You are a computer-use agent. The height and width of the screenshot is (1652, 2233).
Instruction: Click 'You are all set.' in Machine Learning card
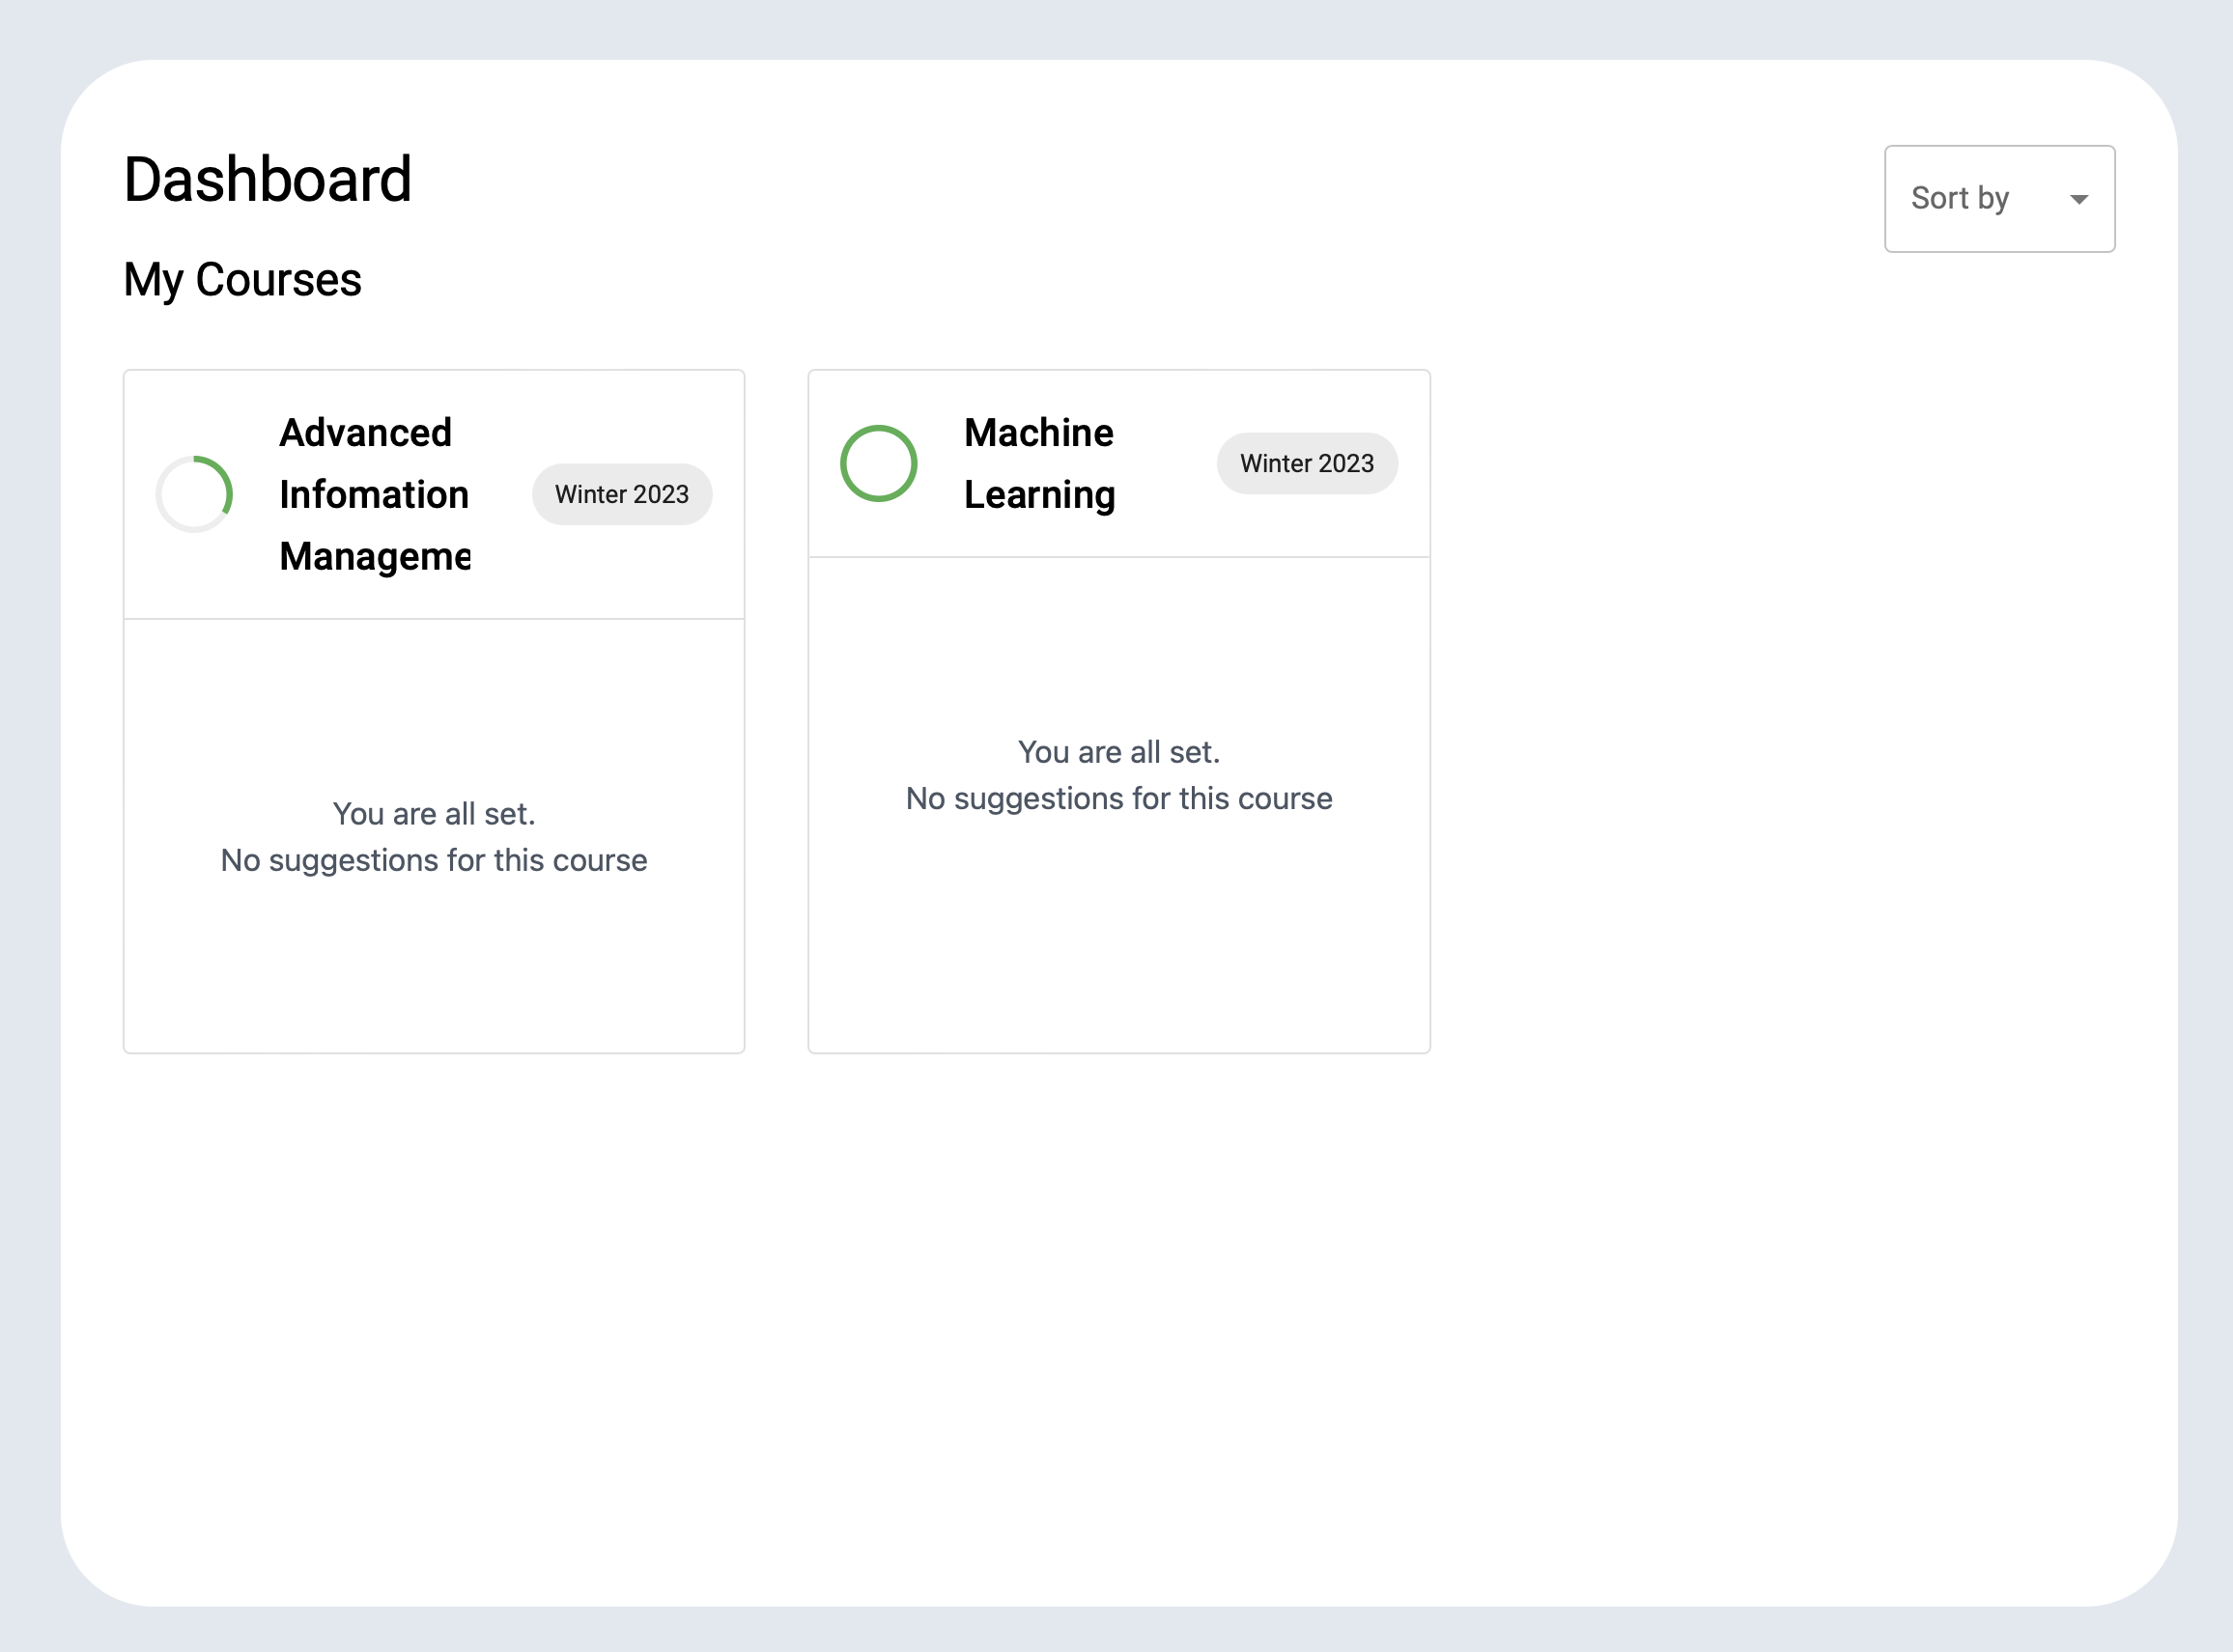1118,752
